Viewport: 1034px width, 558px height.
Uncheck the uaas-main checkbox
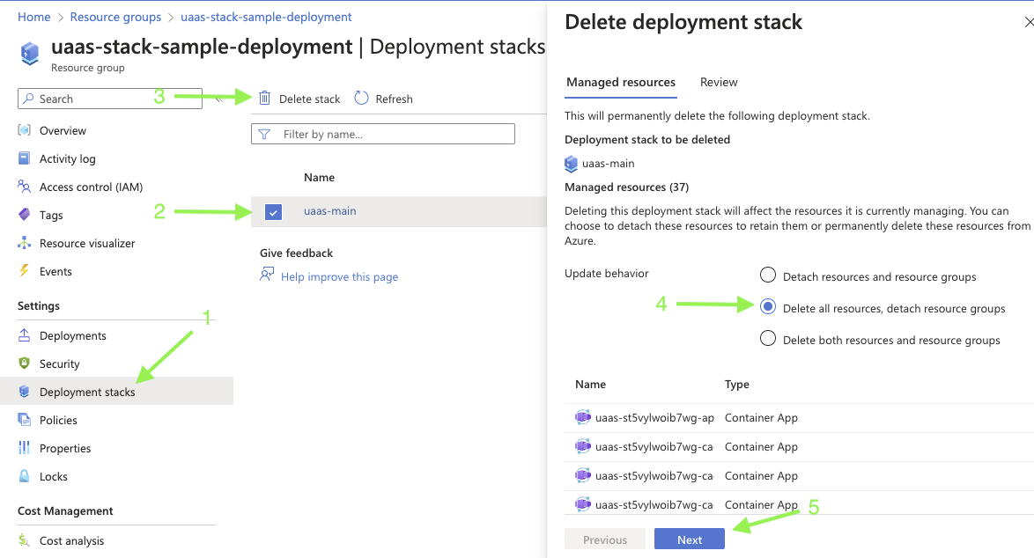click(x=273, y=211)
